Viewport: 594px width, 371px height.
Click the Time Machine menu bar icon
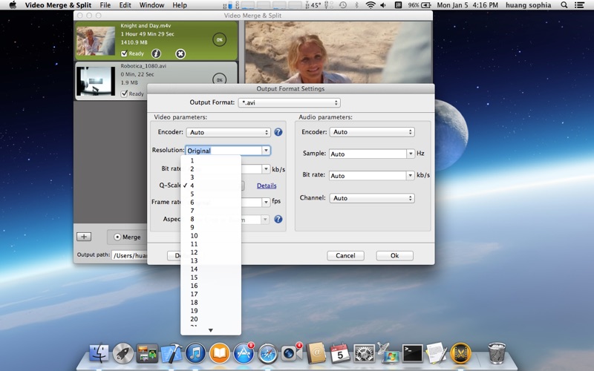[343, 5]
